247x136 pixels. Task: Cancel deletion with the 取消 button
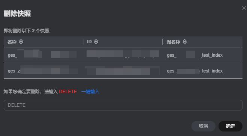pyautogui.click(x=203, y=126)
